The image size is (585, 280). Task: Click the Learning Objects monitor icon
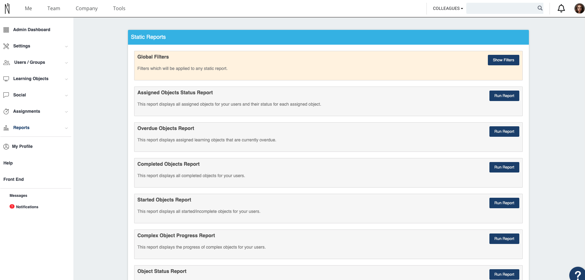(6, 79)
